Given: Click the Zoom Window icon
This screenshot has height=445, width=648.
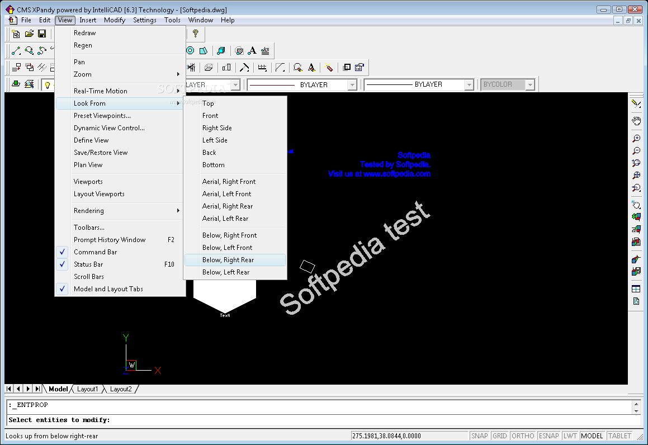Looking at the screenshot, I should click(x=636, y=163).
